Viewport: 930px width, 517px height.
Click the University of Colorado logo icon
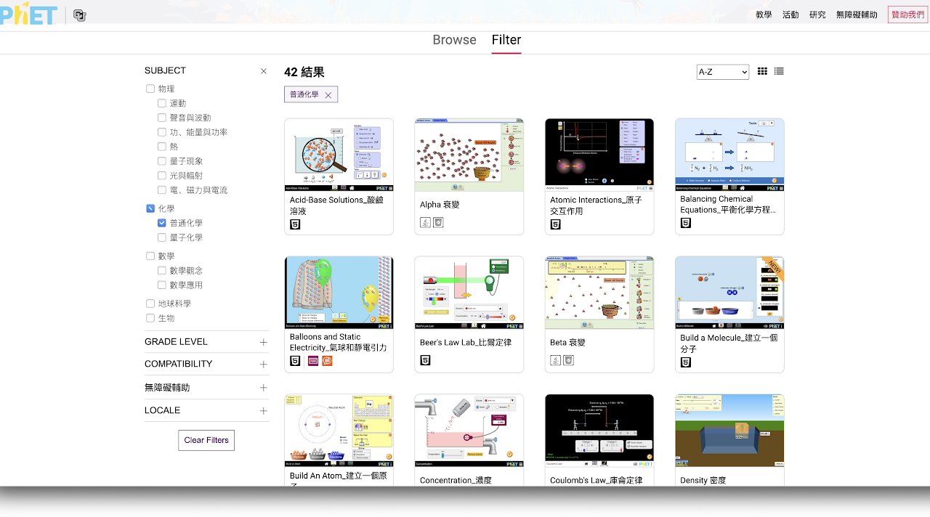click(80, 15)
